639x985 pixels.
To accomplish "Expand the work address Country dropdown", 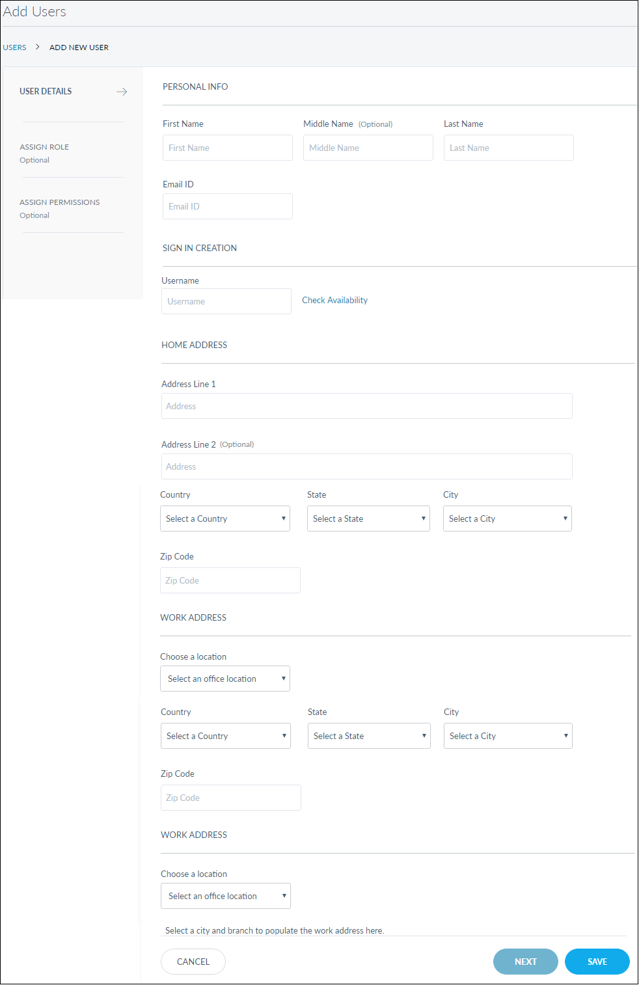I will tap(225, 736).
